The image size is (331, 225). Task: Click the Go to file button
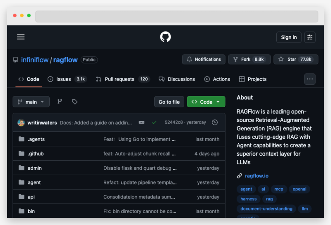point(169,102)
